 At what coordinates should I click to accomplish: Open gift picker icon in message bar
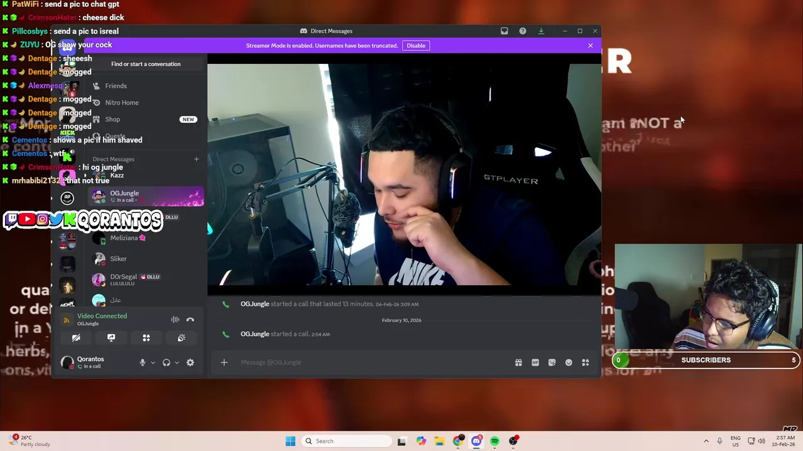point(518,362)
